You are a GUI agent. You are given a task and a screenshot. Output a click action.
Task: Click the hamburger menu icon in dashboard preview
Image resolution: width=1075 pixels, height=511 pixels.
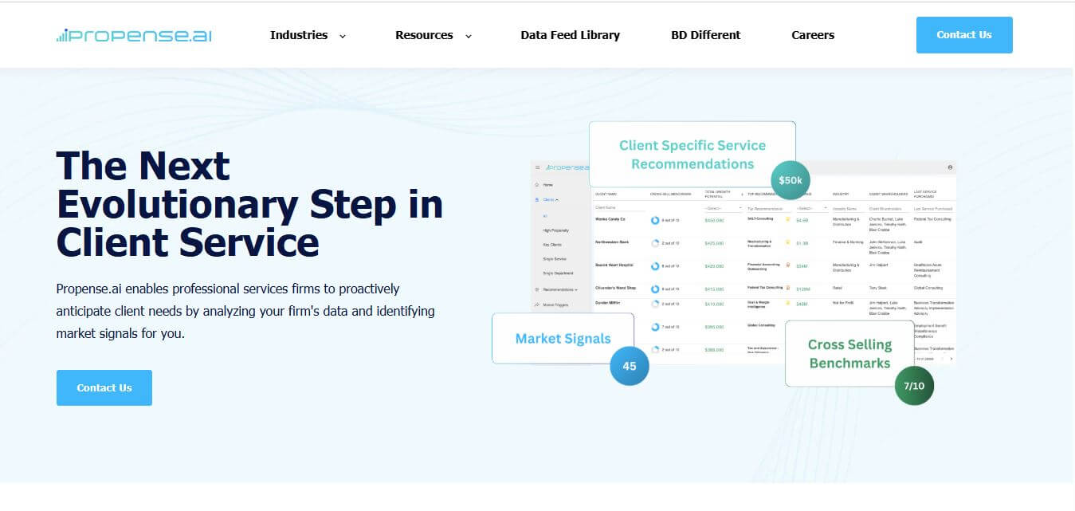click(x=537, y=167)
